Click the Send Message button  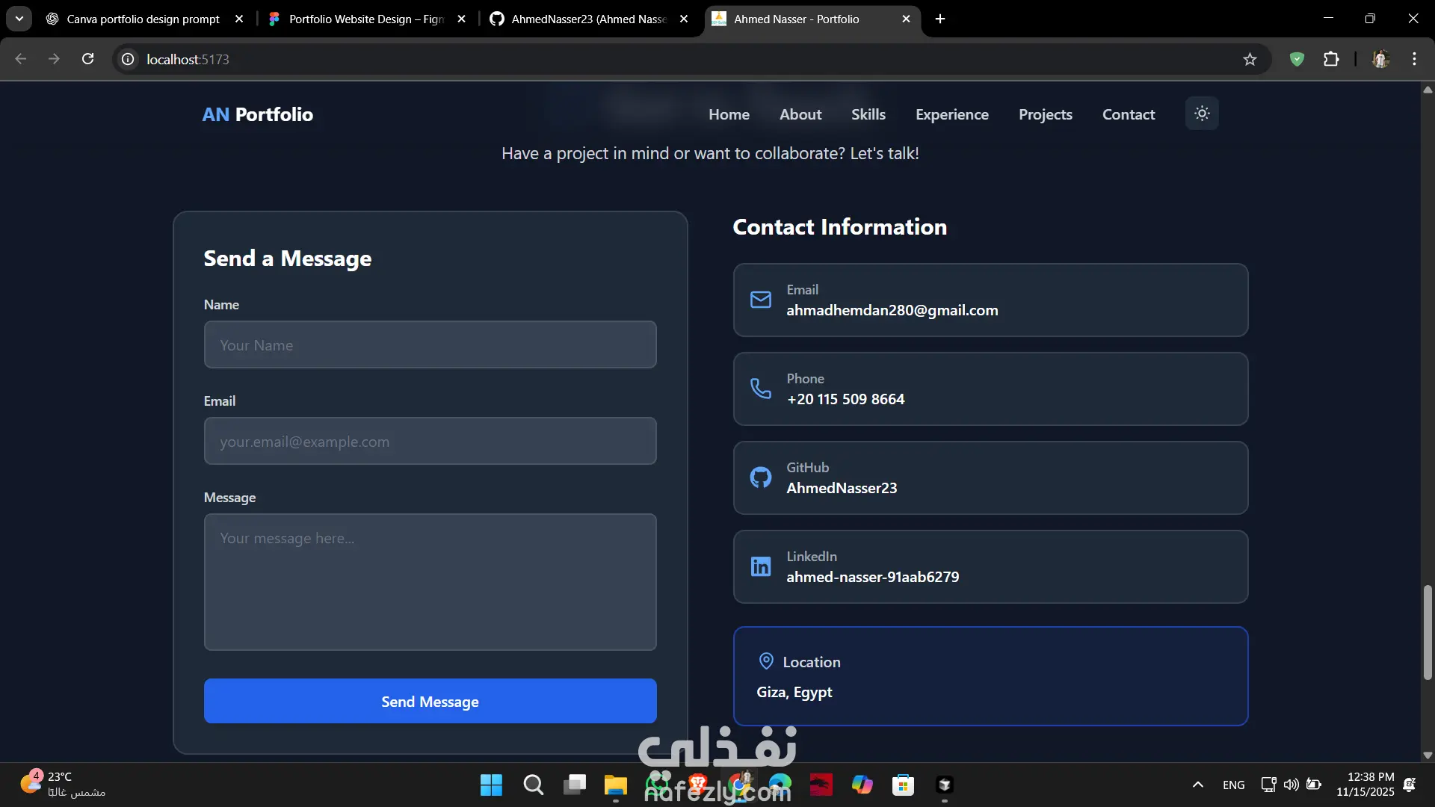(430, 701)
